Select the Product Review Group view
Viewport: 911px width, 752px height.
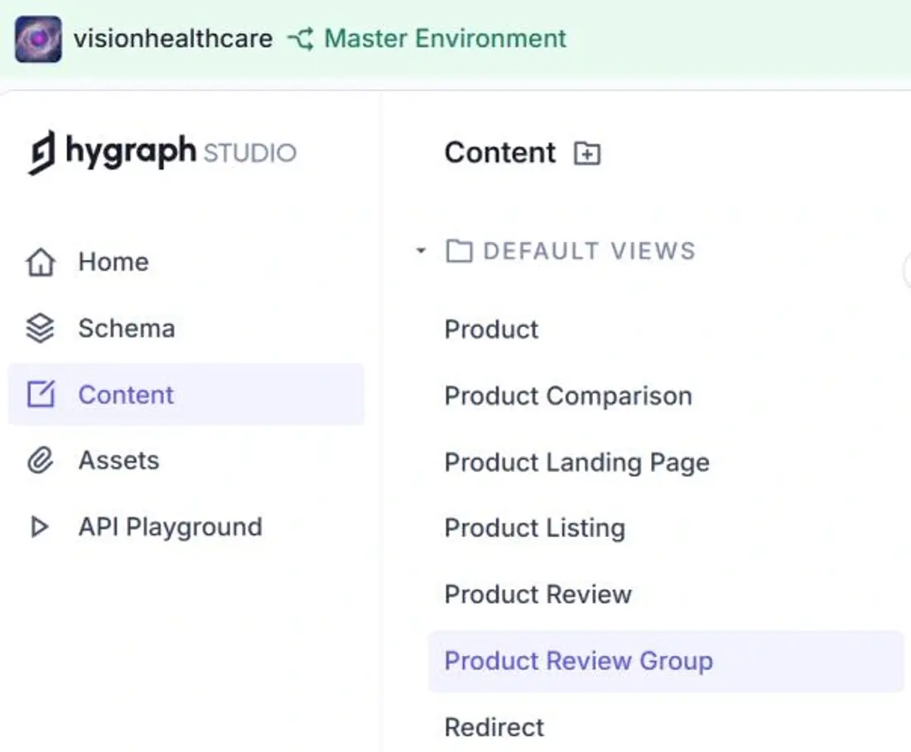coord(666,662)
